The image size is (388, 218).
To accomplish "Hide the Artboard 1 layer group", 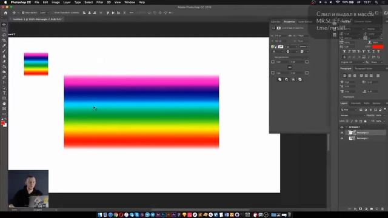I will pos(342,127).
